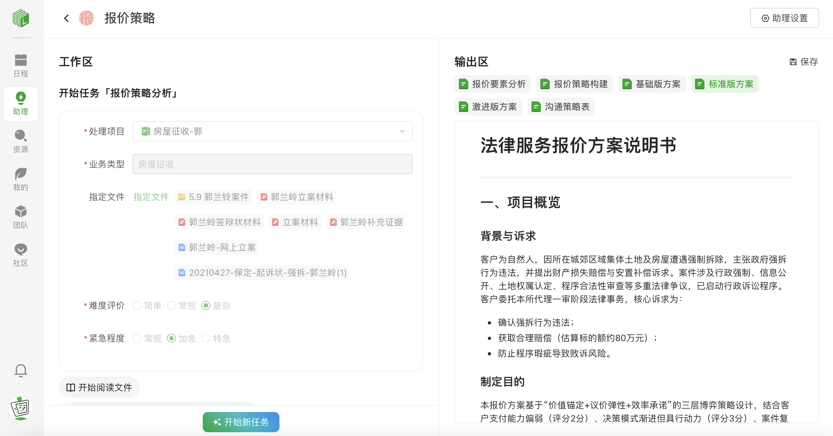
Task: Open the 郭兰岭补充证据 PDF file
Action: 366,222
